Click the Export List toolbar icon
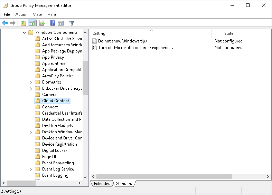The width and height of the screenshot is (272, 195). [x=42, y=23]
